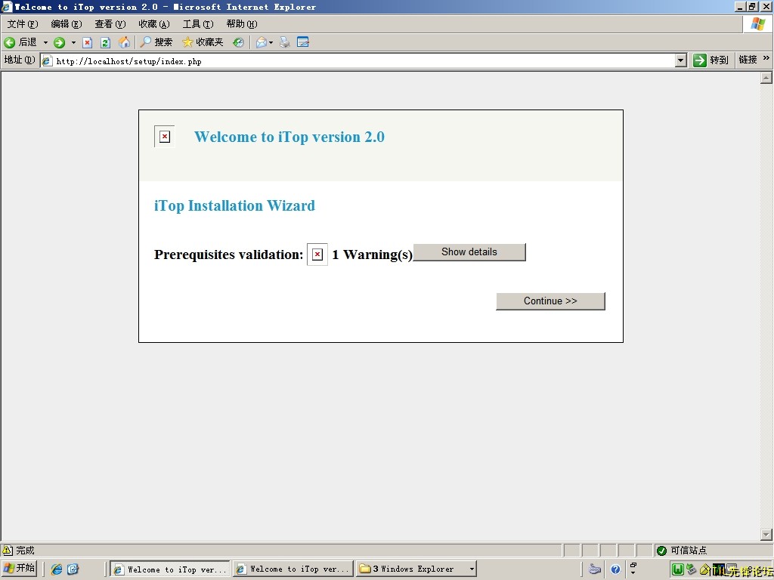
Task: Expand the links bar chevron
Action: point(766,58)
